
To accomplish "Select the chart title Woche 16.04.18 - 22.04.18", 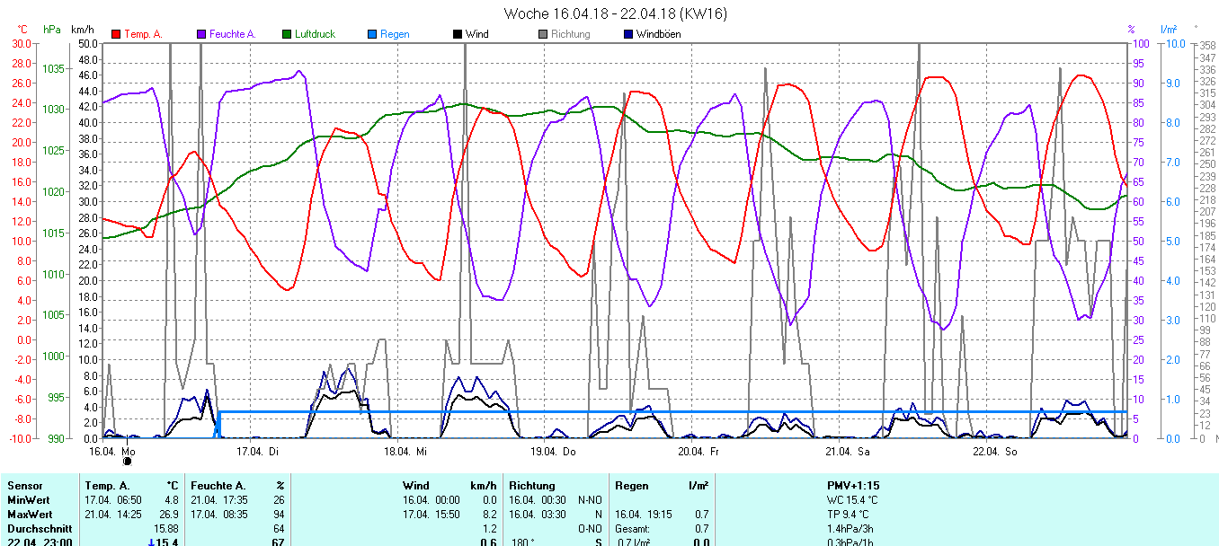I will [615, 13].
